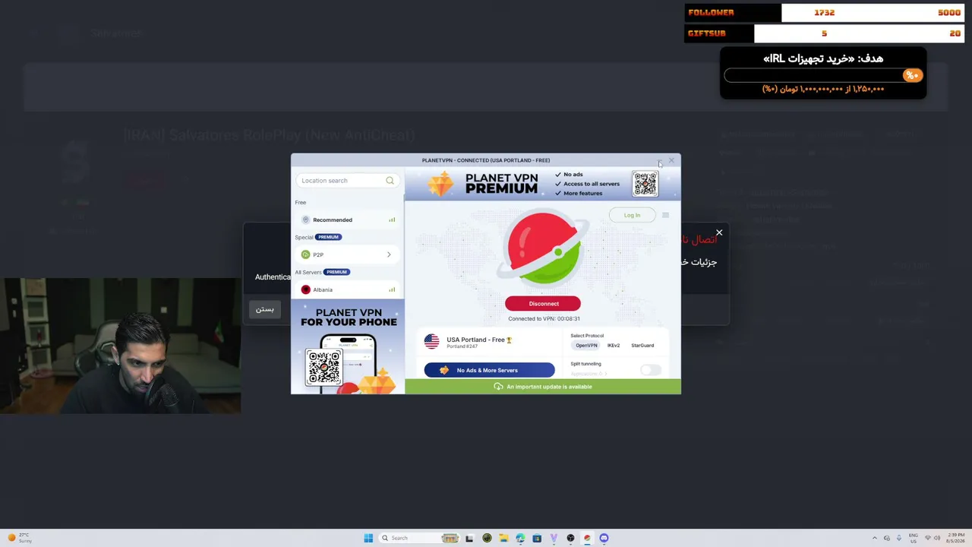Image resolution: width=972 pixels, height=547 pixels.
Task: Open the OBS Studio taskbar icon
Action: tap(570, 538)
